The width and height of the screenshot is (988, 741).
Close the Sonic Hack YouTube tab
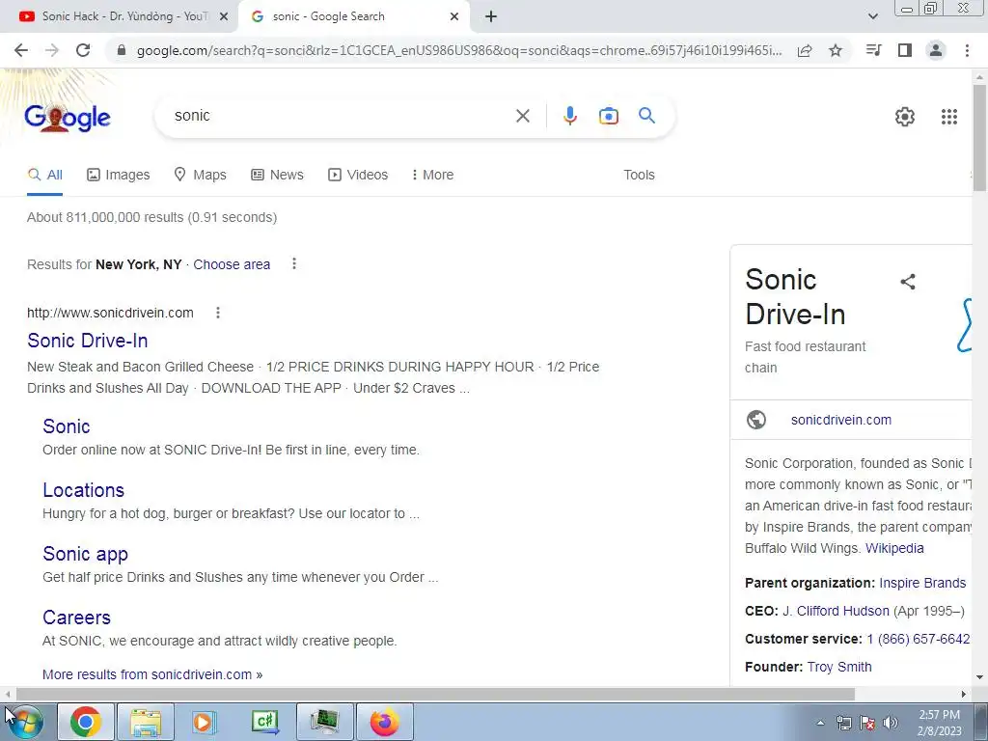click(223, 17)
